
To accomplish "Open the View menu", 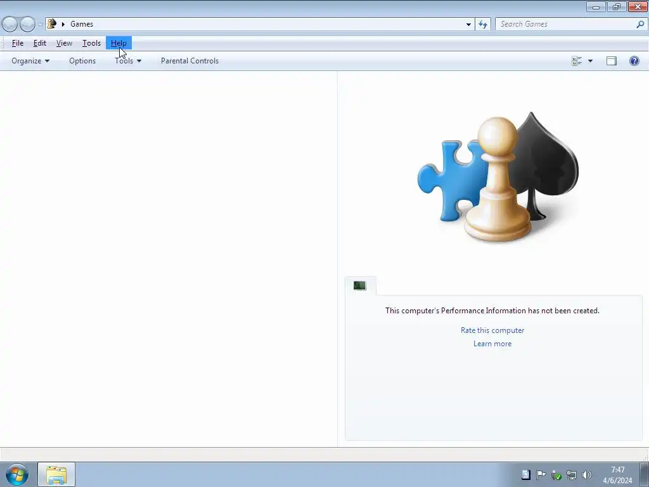I will tap(64, 43).
